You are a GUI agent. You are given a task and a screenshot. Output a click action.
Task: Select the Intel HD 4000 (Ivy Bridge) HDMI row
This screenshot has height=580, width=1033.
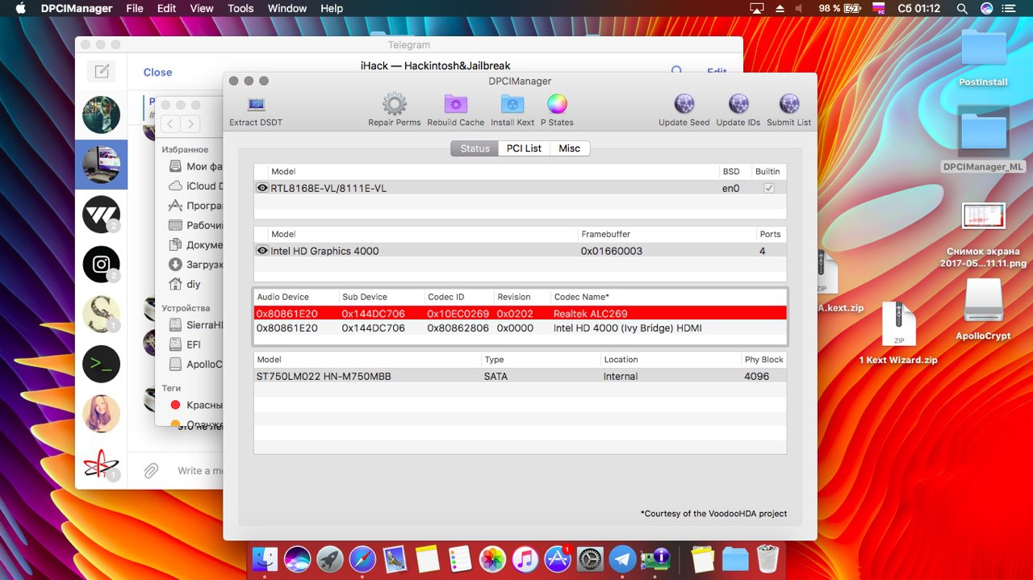[x=521, y=328]
